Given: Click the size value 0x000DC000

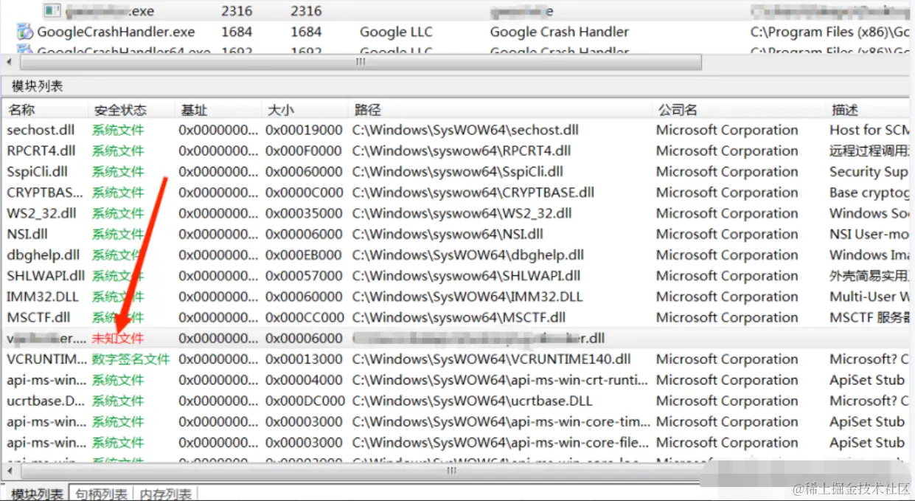Looking at the screenshot, I should 305,401.
